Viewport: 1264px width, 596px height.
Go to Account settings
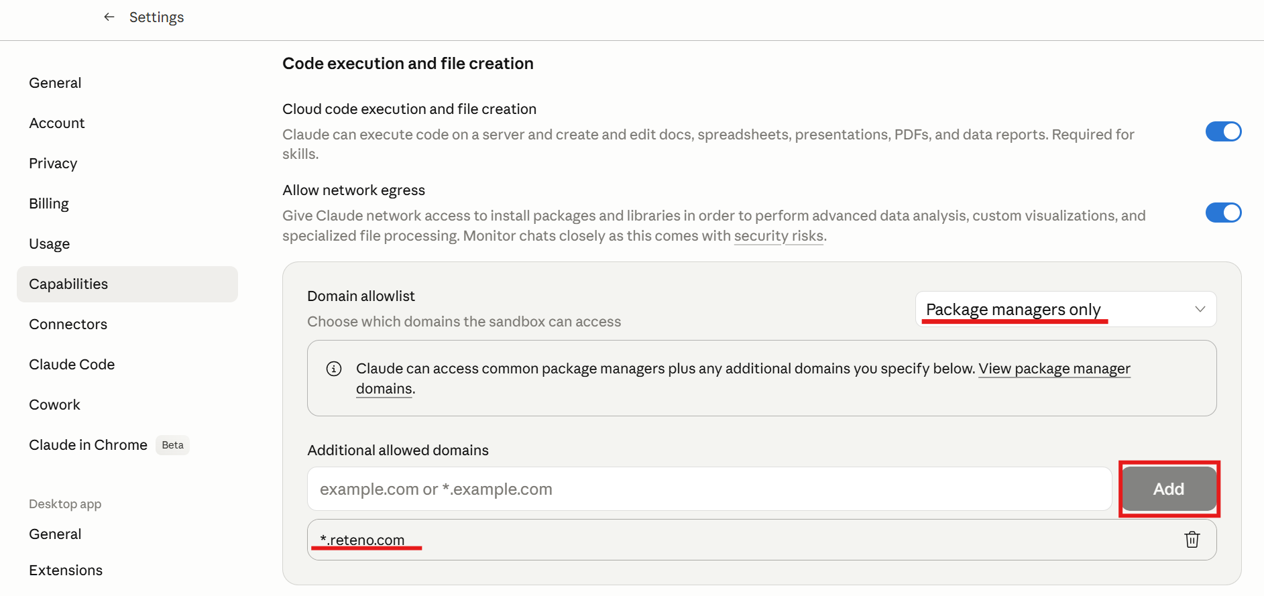[57, 123]
